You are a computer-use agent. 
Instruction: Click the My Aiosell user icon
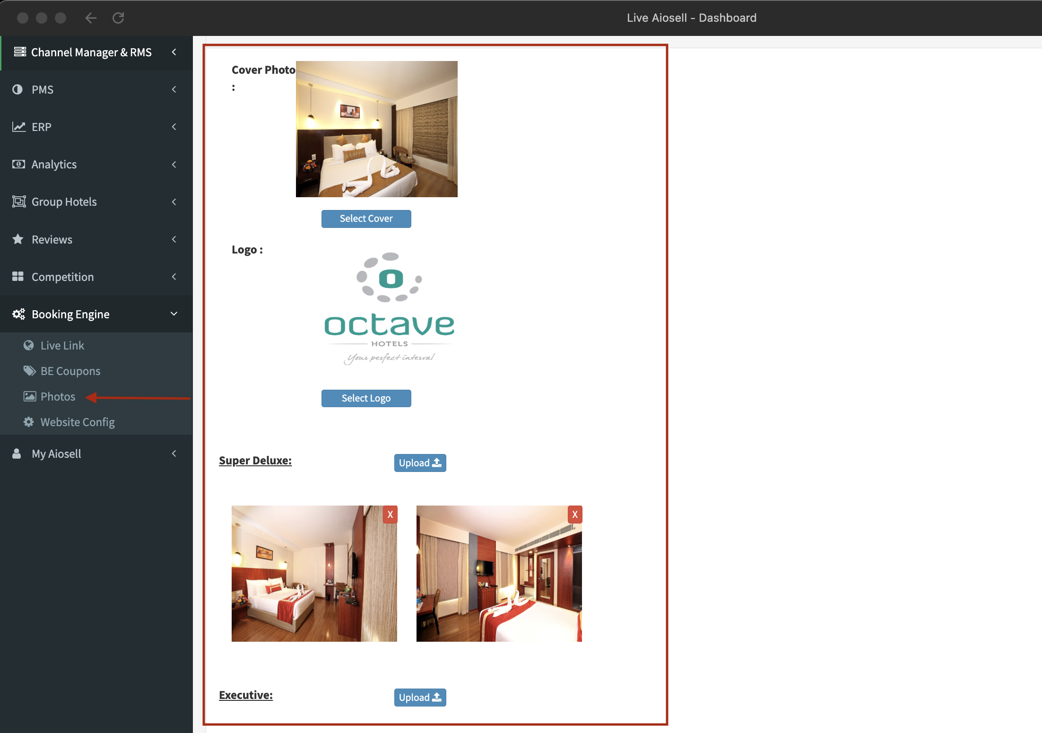(x=17, y=454)
